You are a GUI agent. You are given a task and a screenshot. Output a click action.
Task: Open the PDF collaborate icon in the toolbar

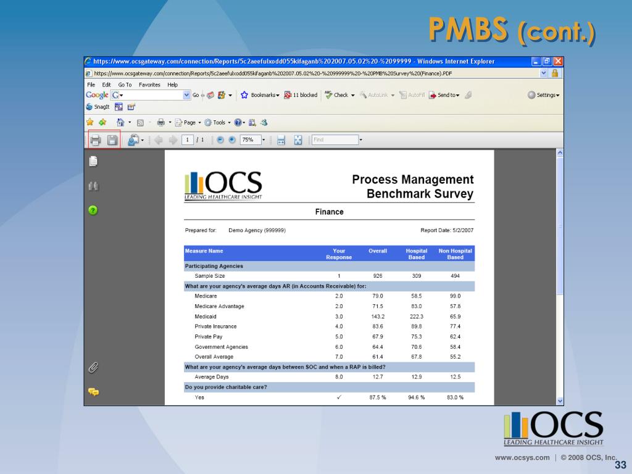point(133,140)
